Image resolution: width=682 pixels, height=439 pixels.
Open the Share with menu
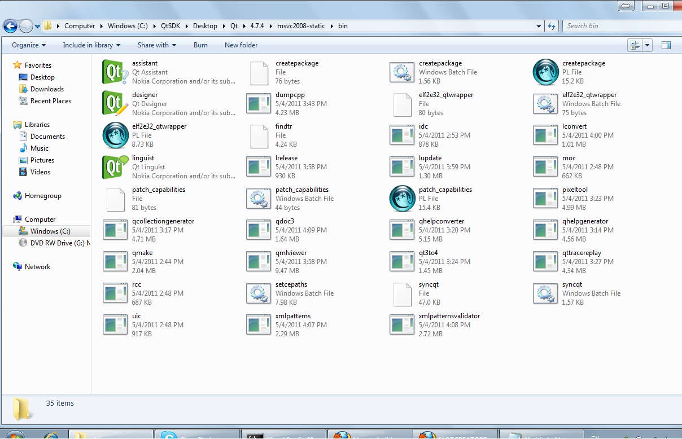156,45
